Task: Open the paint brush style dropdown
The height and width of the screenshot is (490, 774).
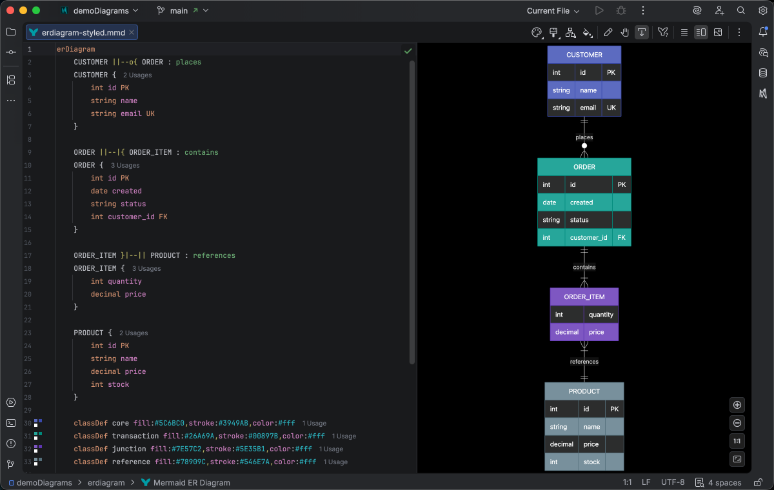Action: pyautogui.click(x=553, y=32)
